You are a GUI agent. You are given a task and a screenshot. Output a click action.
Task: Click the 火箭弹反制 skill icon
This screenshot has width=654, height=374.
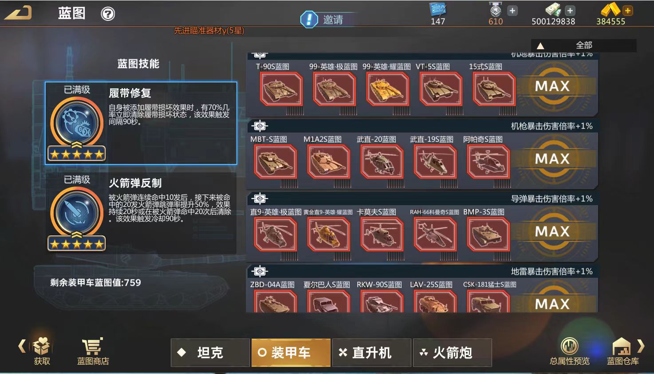pyautogui.click(x=77, y=213)
